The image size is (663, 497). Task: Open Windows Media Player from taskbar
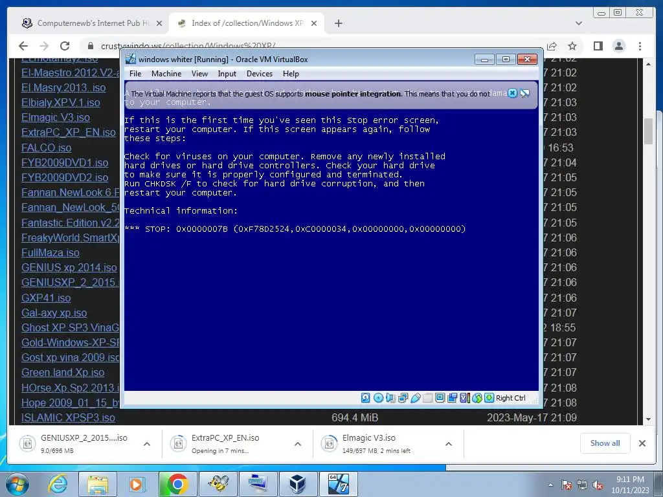(x=137, y=484)
